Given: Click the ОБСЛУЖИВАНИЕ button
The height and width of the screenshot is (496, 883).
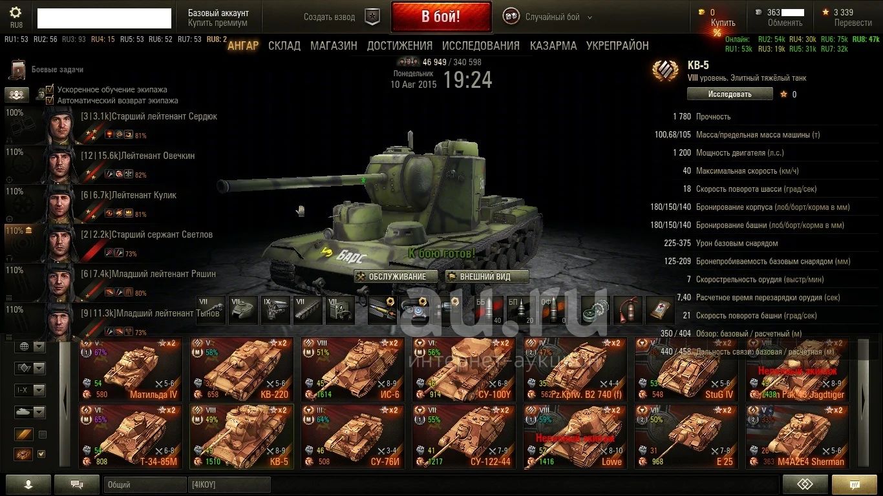Looking at the screenshot, I should coord(396,276).
